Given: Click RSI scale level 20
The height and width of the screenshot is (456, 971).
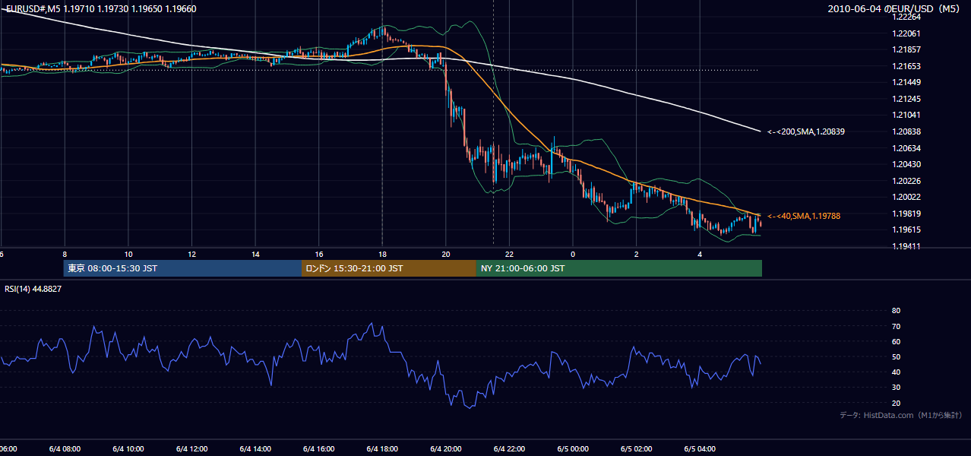Looking at the screenshot, I should (897, 403).
